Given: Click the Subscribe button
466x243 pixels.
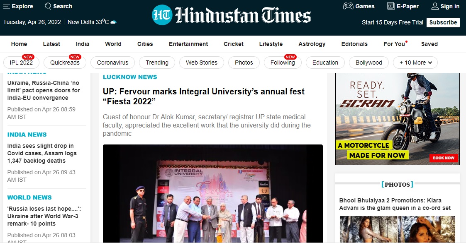Looking at the screenshot, I should pyautogui.click(x=443, y=22).
